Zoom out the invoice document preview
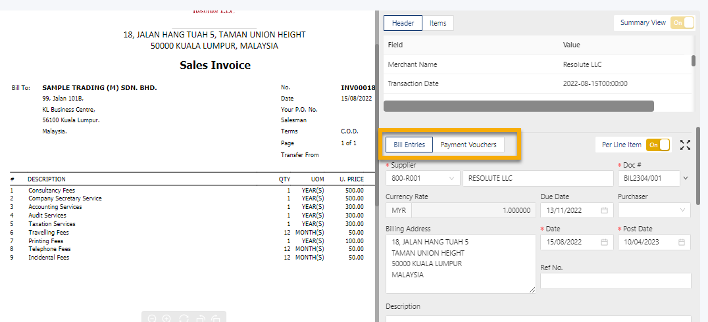The image size is (708, 322). 152,319
